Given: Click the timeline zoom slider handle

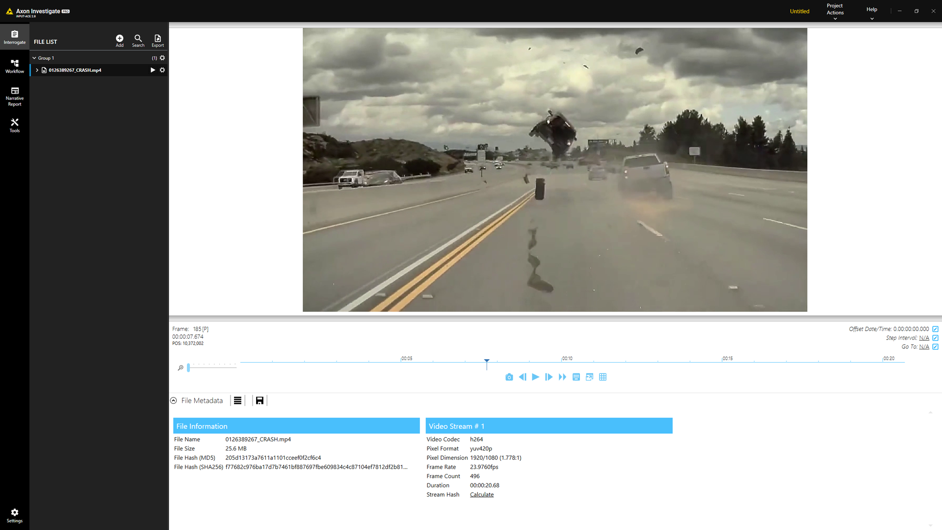Looking at the screenshot, I should click(x=188, y=367).
